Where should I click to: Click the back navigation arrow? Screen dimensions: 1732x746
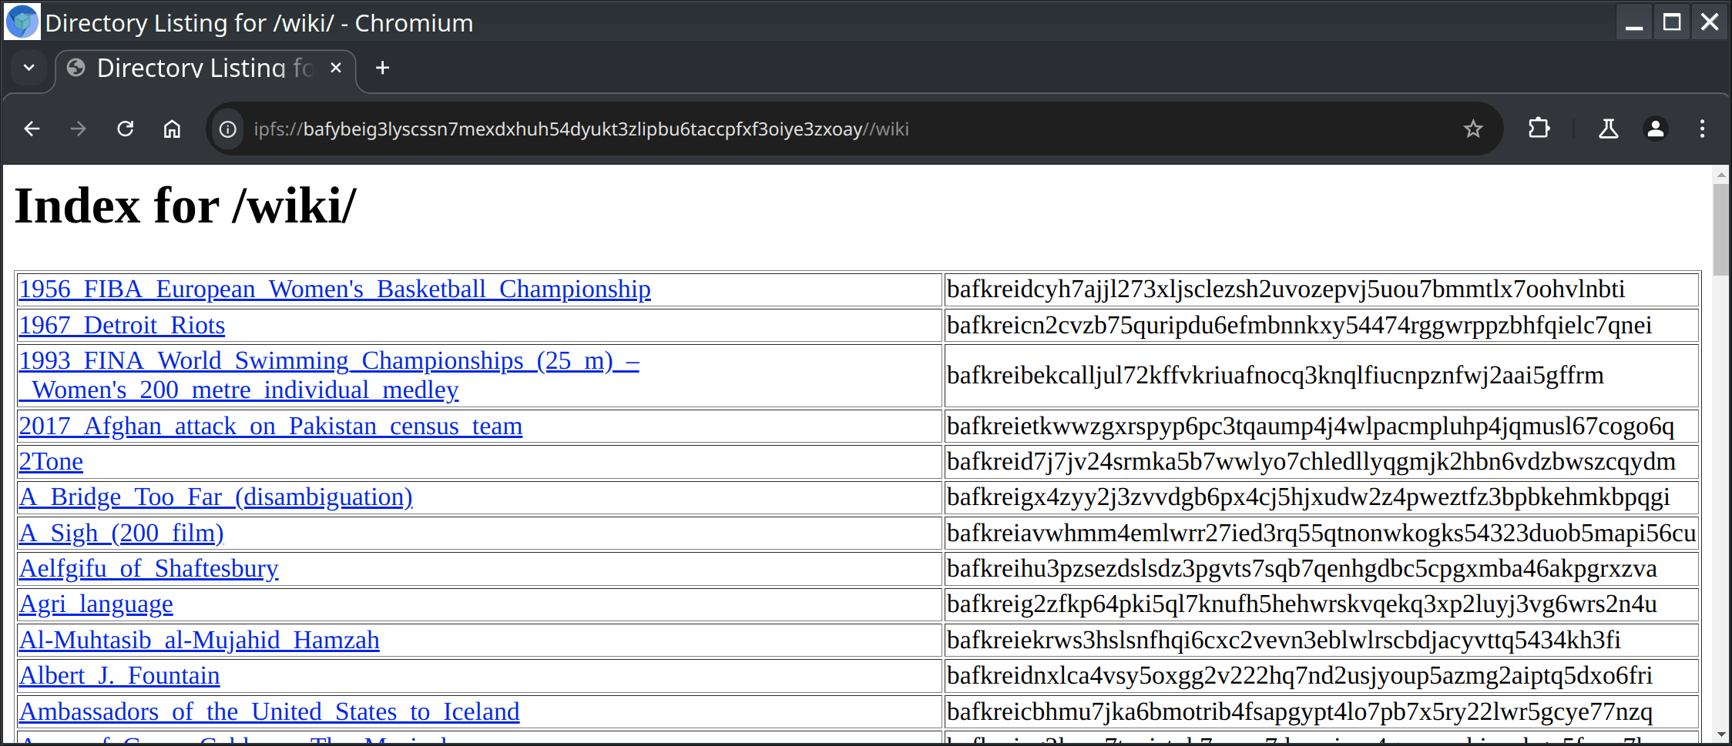point(32,129)
